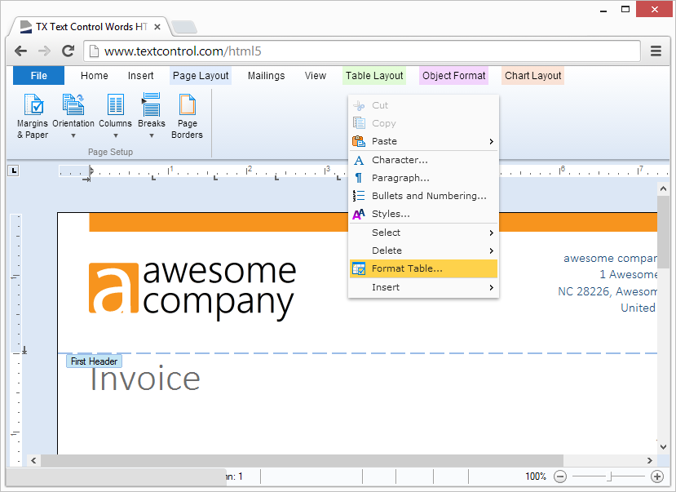Viewport: 676px width, 492px height.
Task: Expand the Delete submenu arrow
Action: click(492, 251)
